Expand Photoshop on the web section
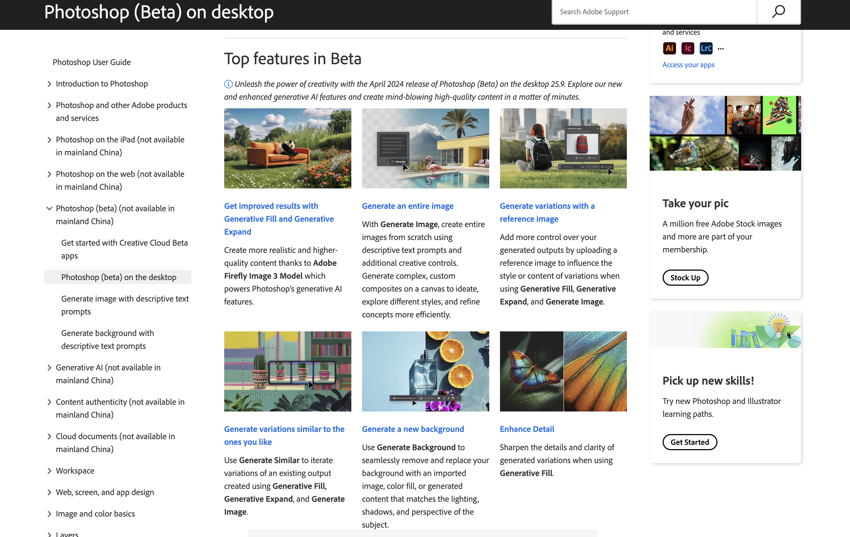The width and height of the screenshot is (850, 537). 49,174
